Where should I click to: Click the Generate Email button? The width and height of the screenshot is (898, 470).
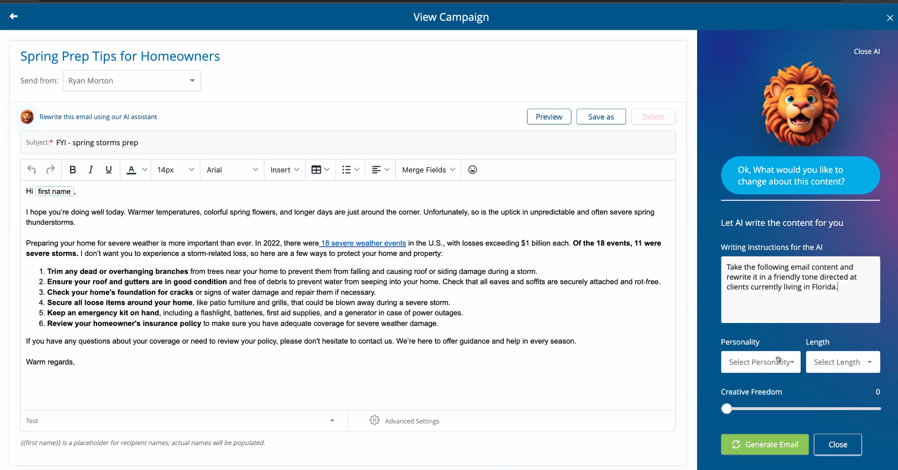[x=765, y=445]
